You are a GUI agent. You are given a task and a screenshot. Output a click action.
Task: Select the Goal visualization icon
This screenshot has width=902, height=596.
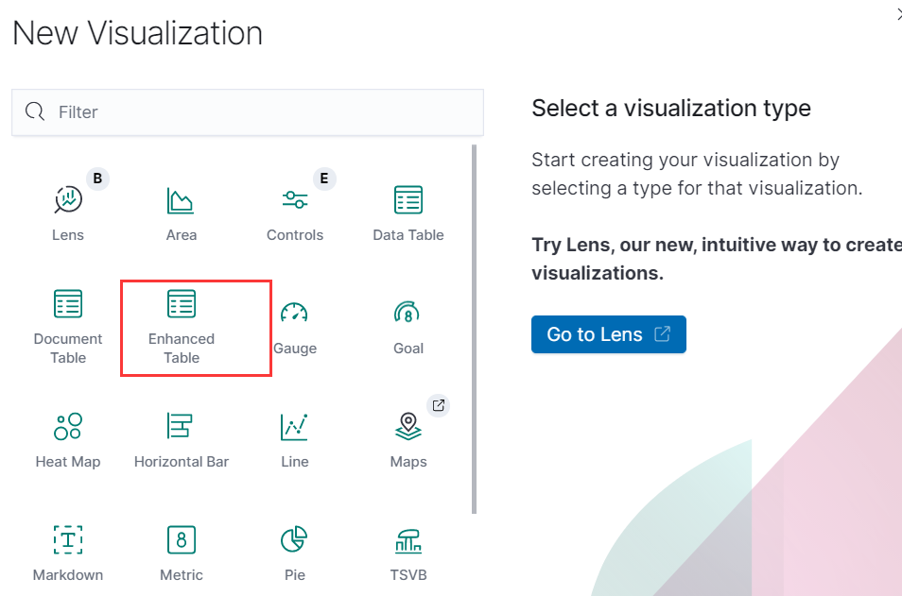pos(408,312)
